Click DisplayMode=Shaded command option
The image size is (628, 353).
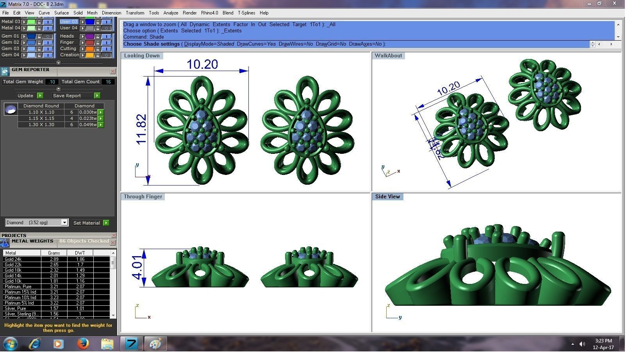(x=210, y=44)
